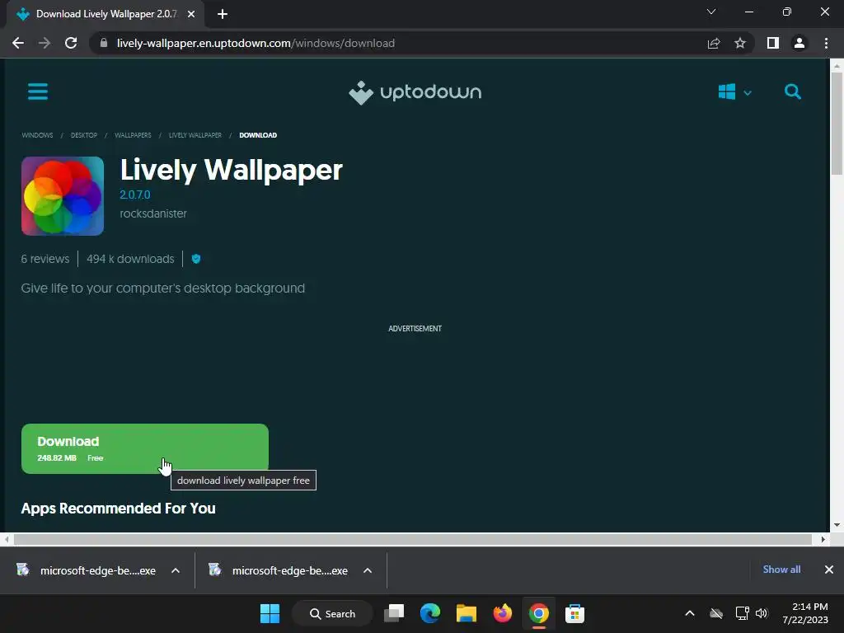844x633 pixels.
Task: Go to the WALLPAPERS breadcrumb
Action: [133, 135]
